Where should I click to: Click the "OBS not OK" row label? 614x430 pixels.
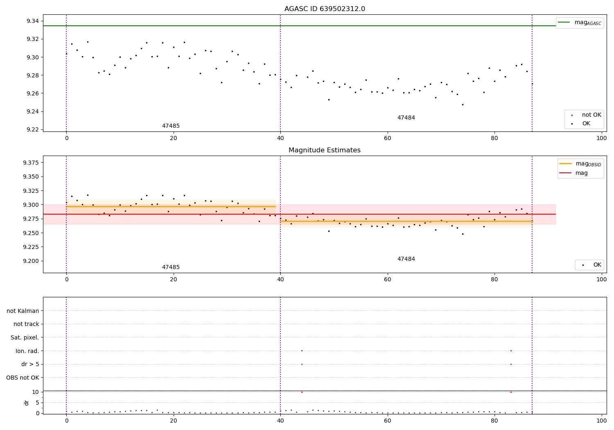tap(23, 378)
